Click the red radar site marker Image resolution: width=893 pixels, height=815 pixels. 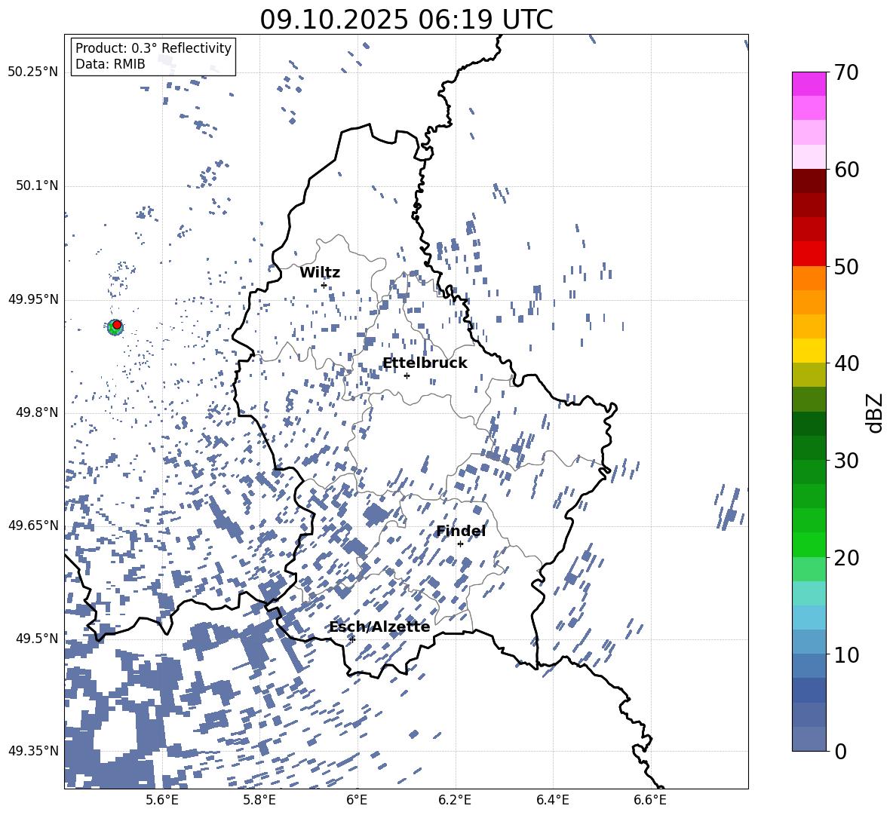[x=117, y=325]
